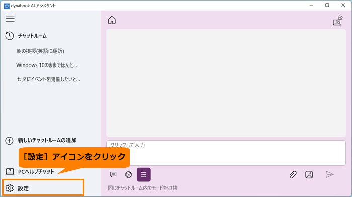The width and height of the screenshot is (352, 197).
Task: Click the dynabook AI app icon in title bar
Action: [x=7, y=6]
